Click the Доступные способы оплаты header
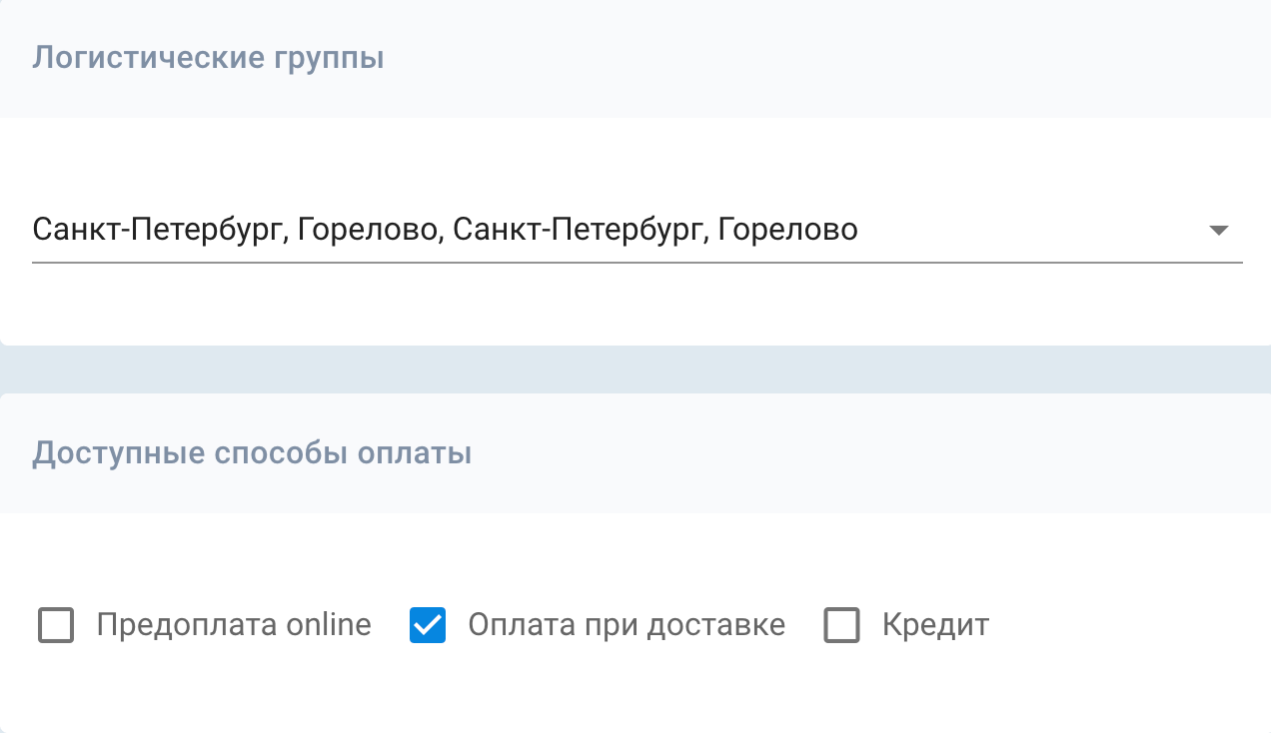This screenshot has height=733, width=1271. [x=252, y=453]
